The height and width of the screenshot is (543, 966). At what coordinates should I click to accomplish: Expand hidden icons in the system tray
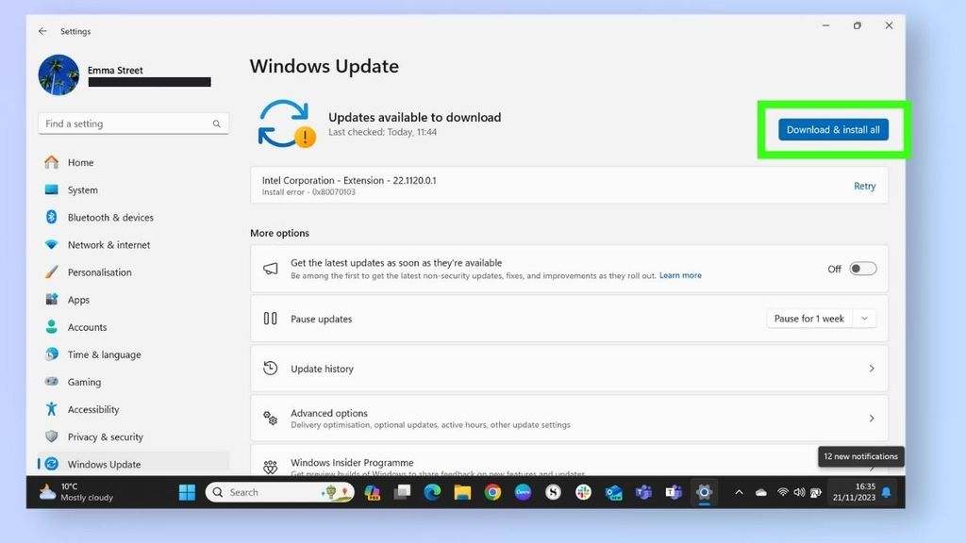click(741, 491)
